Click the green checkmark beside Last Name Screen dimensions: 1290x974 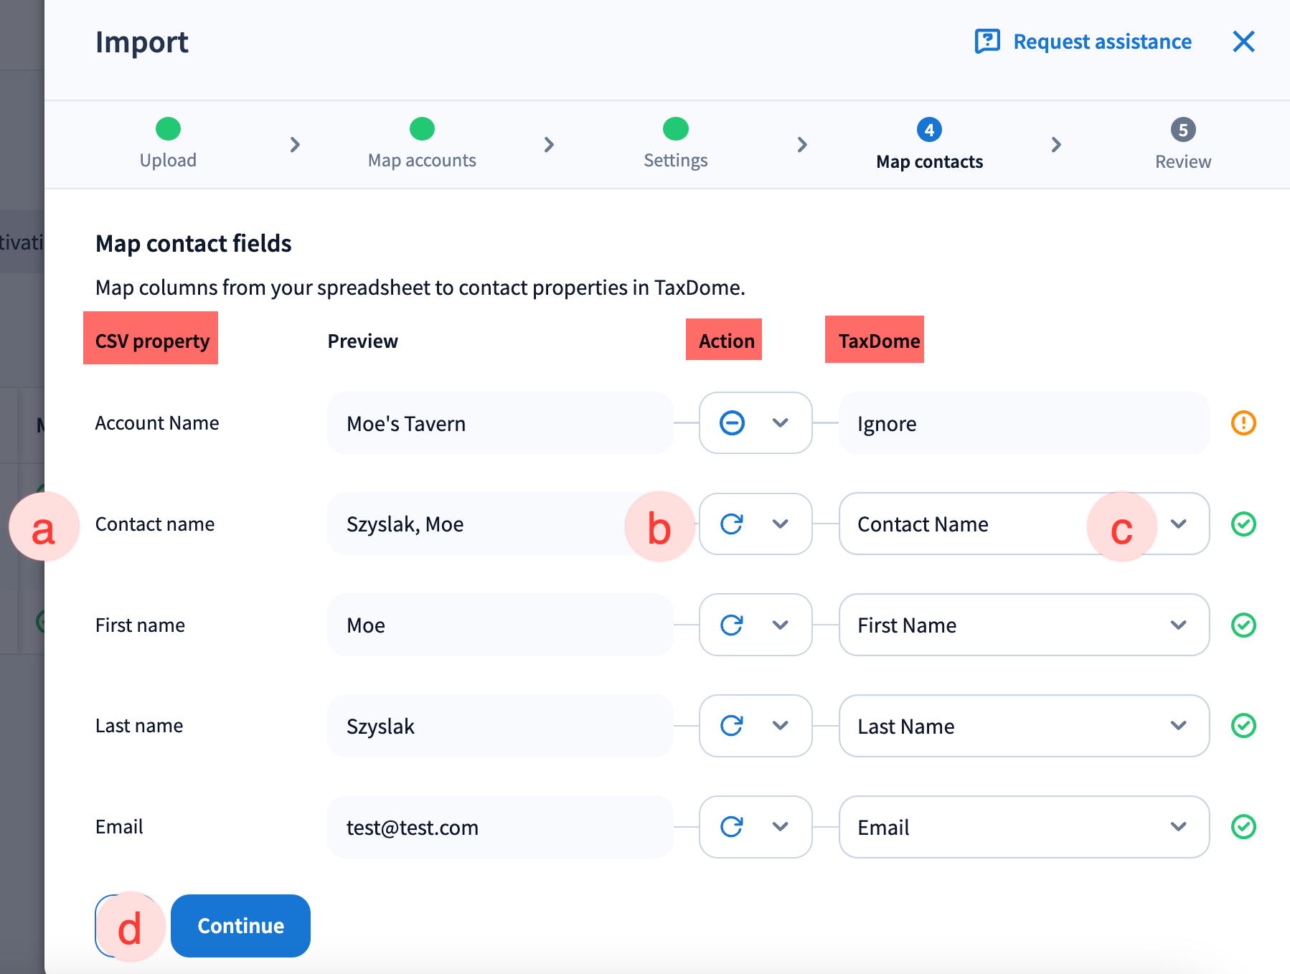(1243, 726)
